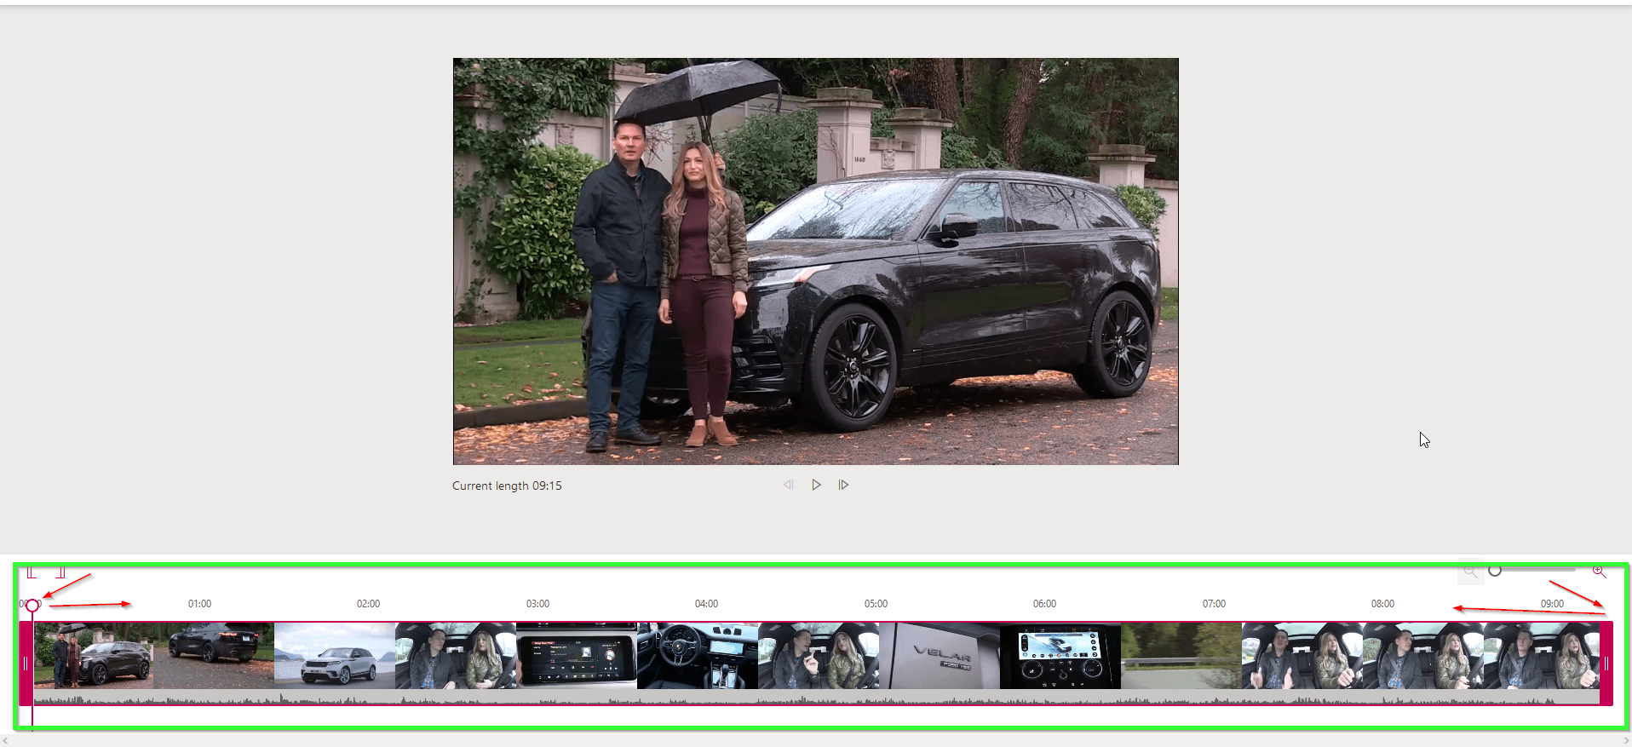Click the playhead circle at timeline start
The width and height of the screenshot is (1632, 747).
(x=32, y=606)
